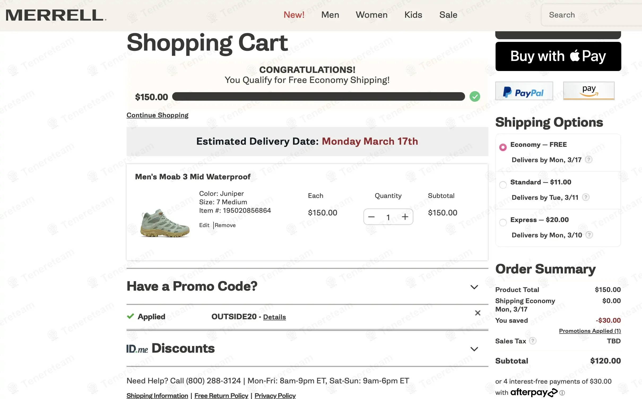The width and height of the screenshot is (642, 399).
Task: Open Sales Tax help icon
Action: [532, 341]
